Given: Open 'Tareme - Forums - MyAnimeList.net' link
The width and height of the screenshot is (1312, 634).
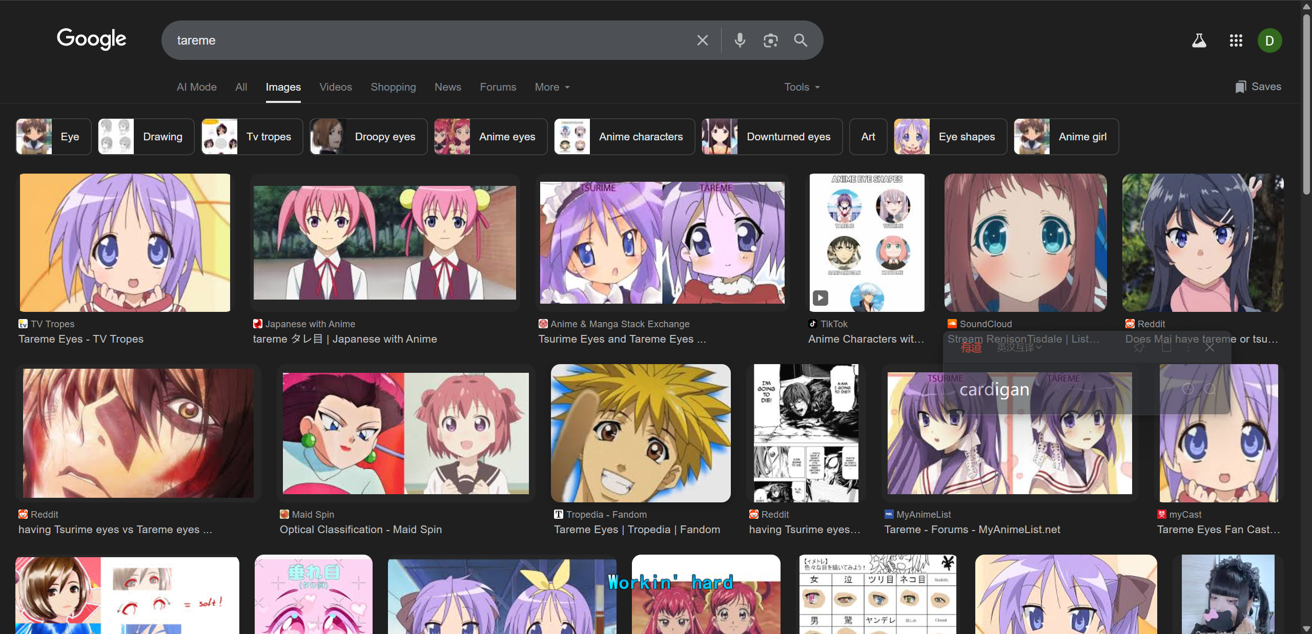Looking at the screenshot, I should 972,530.
